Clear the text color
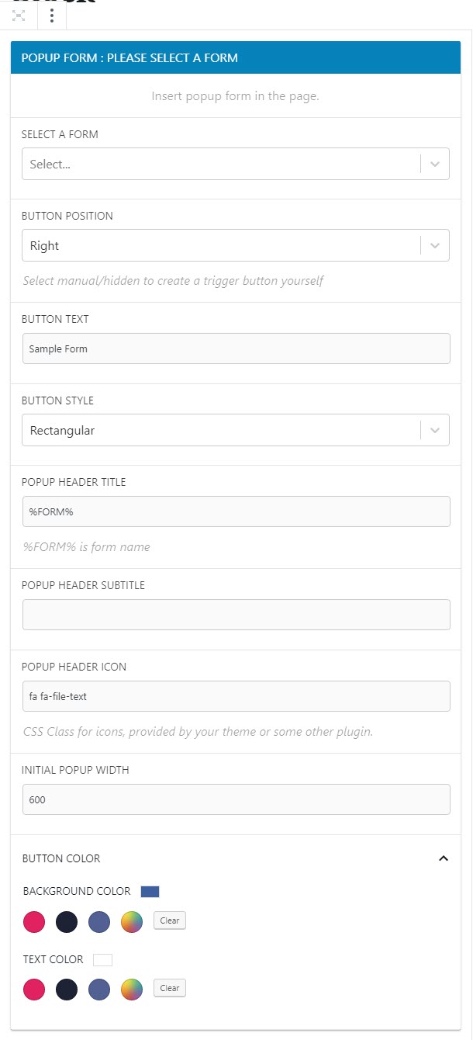 170,988
